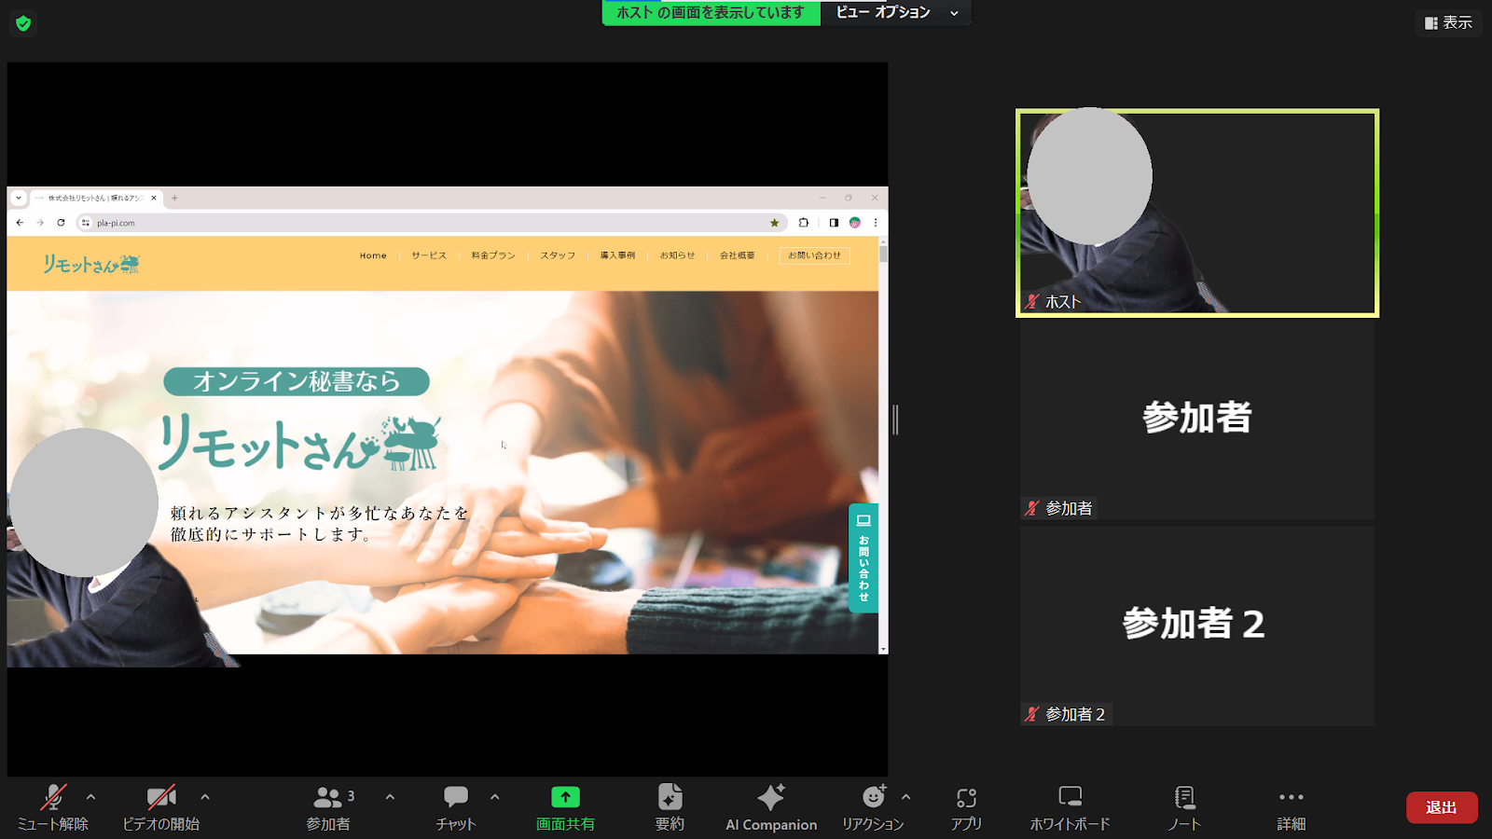This screenshot has height=839, width=1492.
Task: Open the browser three-dot menu
Action: (875, 223)
